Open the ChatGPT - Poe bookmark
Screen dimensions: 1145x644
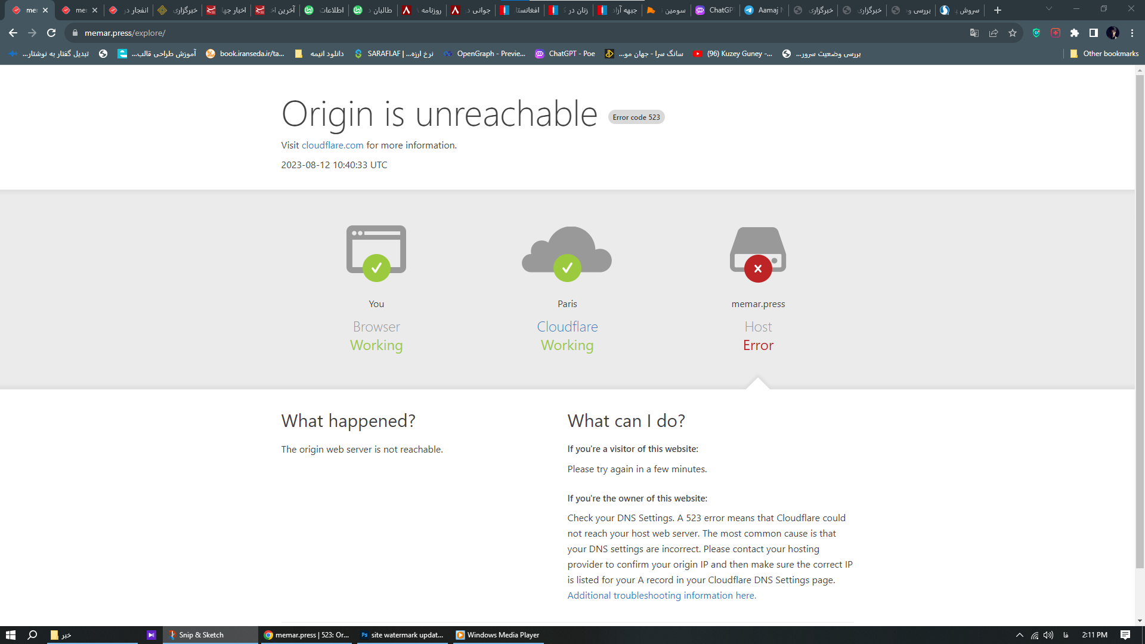tap(565, 54)
